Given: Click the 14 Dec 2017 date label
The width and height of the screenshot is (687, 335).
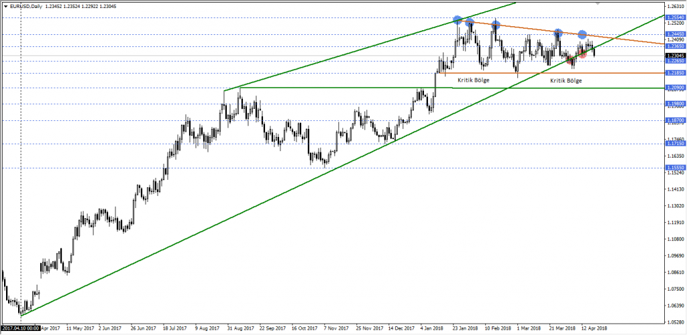Looking at the screenshot, I should pos(401,328).
